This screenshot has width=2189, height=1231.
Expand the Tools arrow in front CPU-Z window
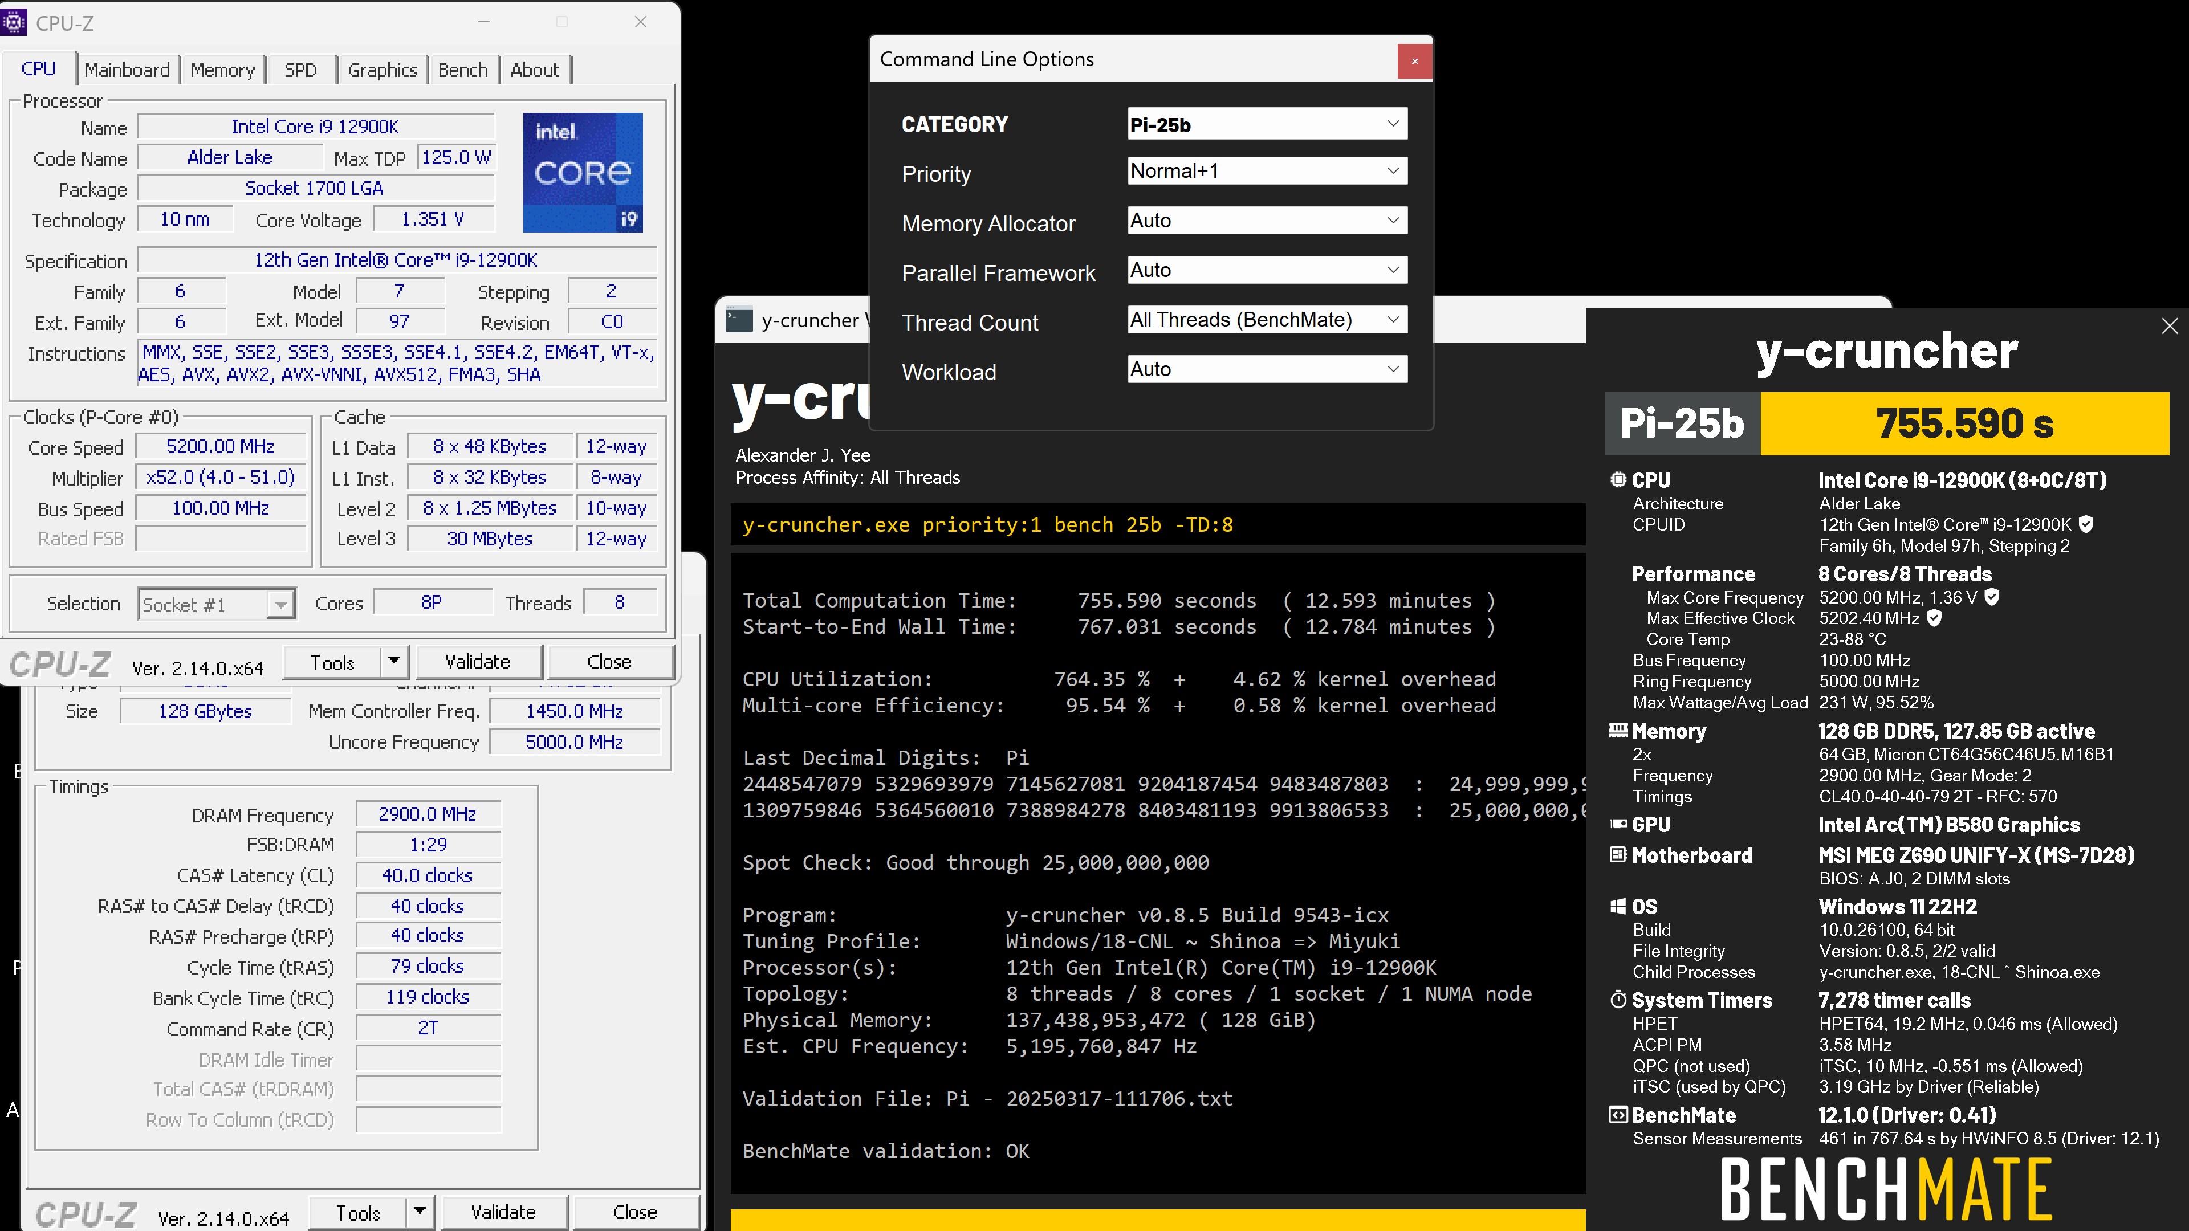tap(393, 661)
